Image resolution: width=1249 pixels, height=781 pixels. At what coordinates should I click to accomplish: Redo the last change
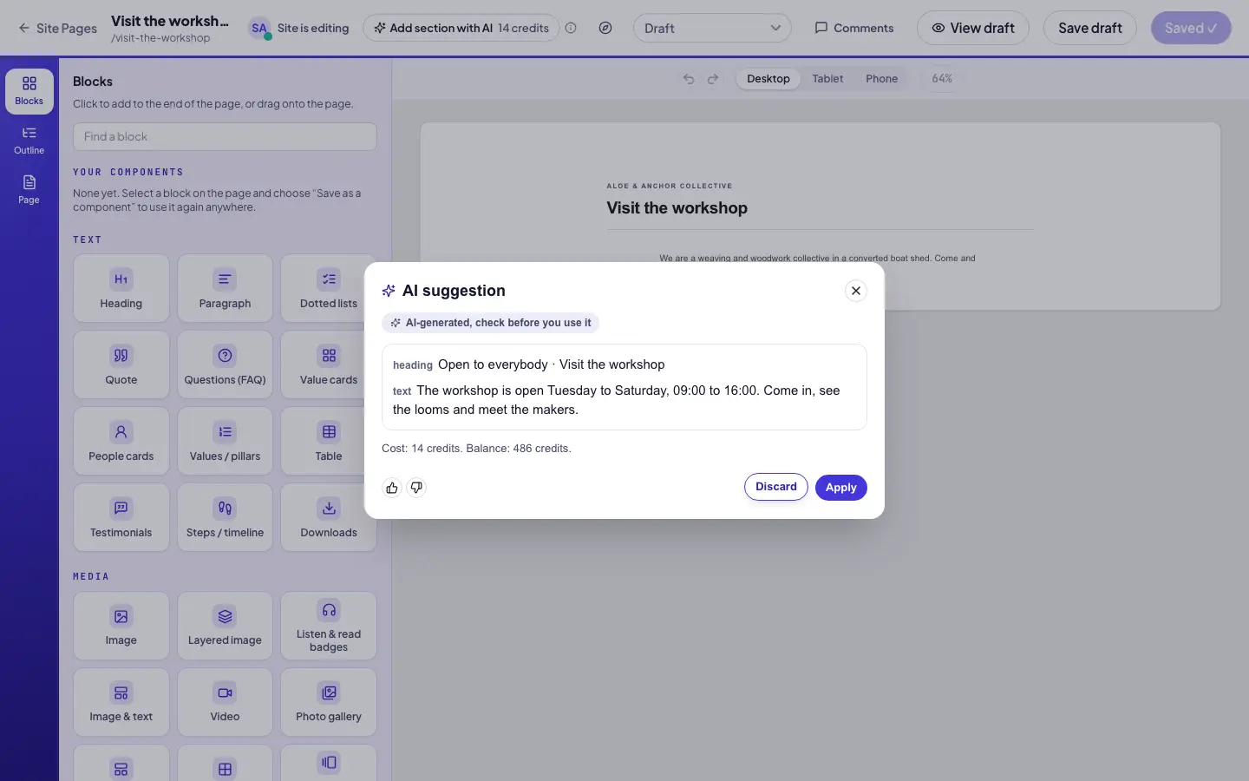[x=713, y=79]
